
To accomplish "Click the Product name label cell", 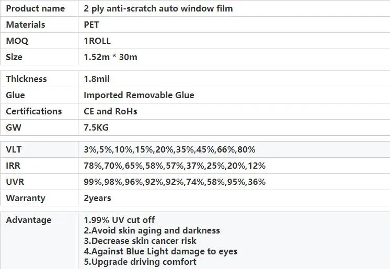I will (x=35, y=8).
